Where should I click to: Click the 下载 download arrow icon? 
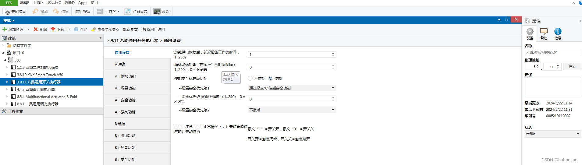[x=53, y=29]
